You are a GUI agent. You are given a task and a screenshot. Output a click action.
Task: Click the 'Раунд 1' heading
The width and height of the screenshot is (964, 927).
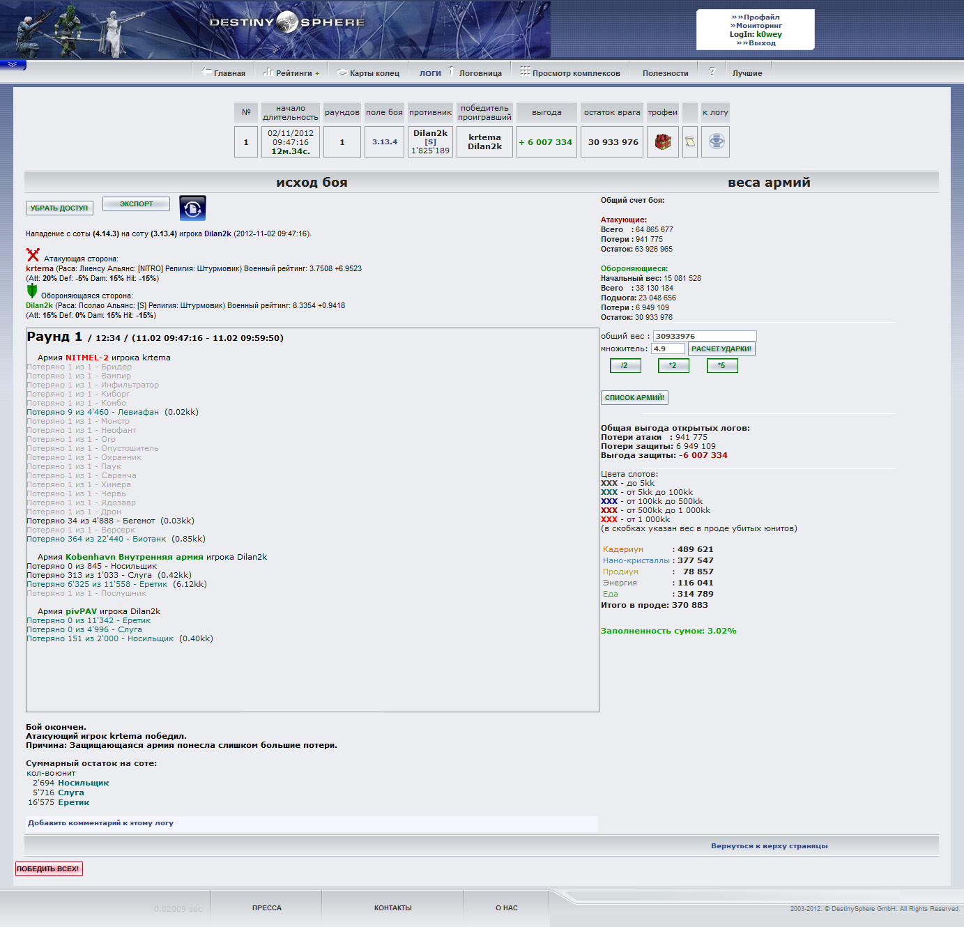pyautogui.click(x=54, y=337)
